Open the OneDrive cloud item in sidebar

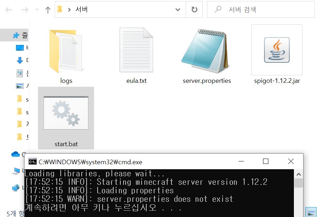click(16, 154)
